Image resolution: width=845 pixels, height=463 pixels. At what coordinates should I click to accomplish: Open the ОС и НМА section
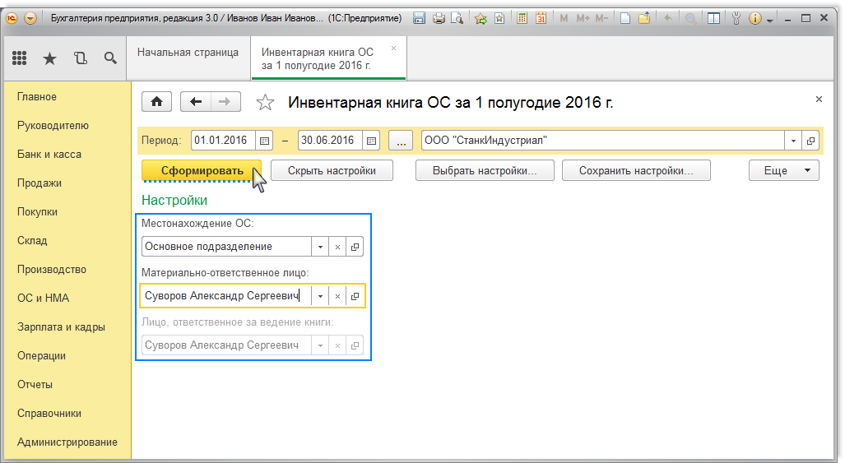(43, 299)
